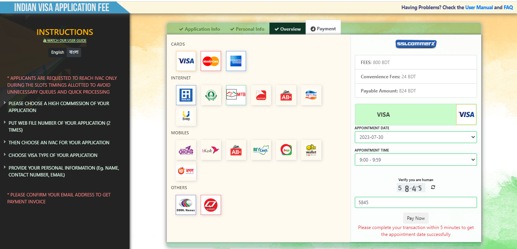Viewport: 517px width, 249px height.
Task: Click the Payable Amount: 824 BDT row
Action: point(416,91)
